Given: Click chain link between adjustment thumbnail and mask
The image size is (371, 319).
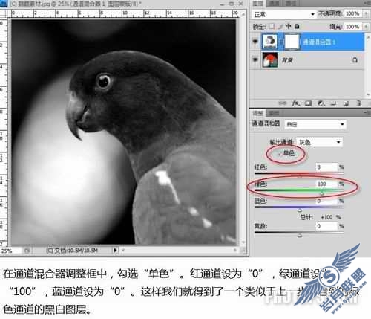Looking at the screenshot, I should point(281,42).
